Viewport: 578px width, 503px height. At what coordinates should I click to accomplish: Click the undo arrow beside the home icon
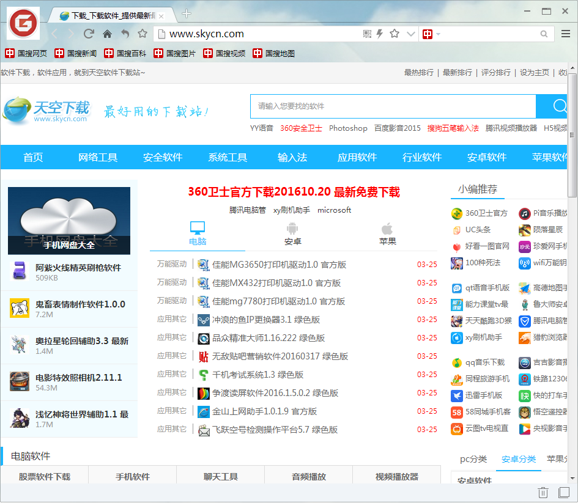click(125, 34)
